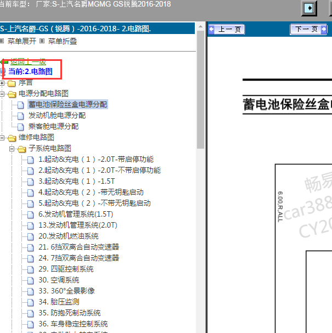This screenshot has width=332, height=333.
Task: Click the panel toggle arrow icon top right
Action: [x=309, y=8]
